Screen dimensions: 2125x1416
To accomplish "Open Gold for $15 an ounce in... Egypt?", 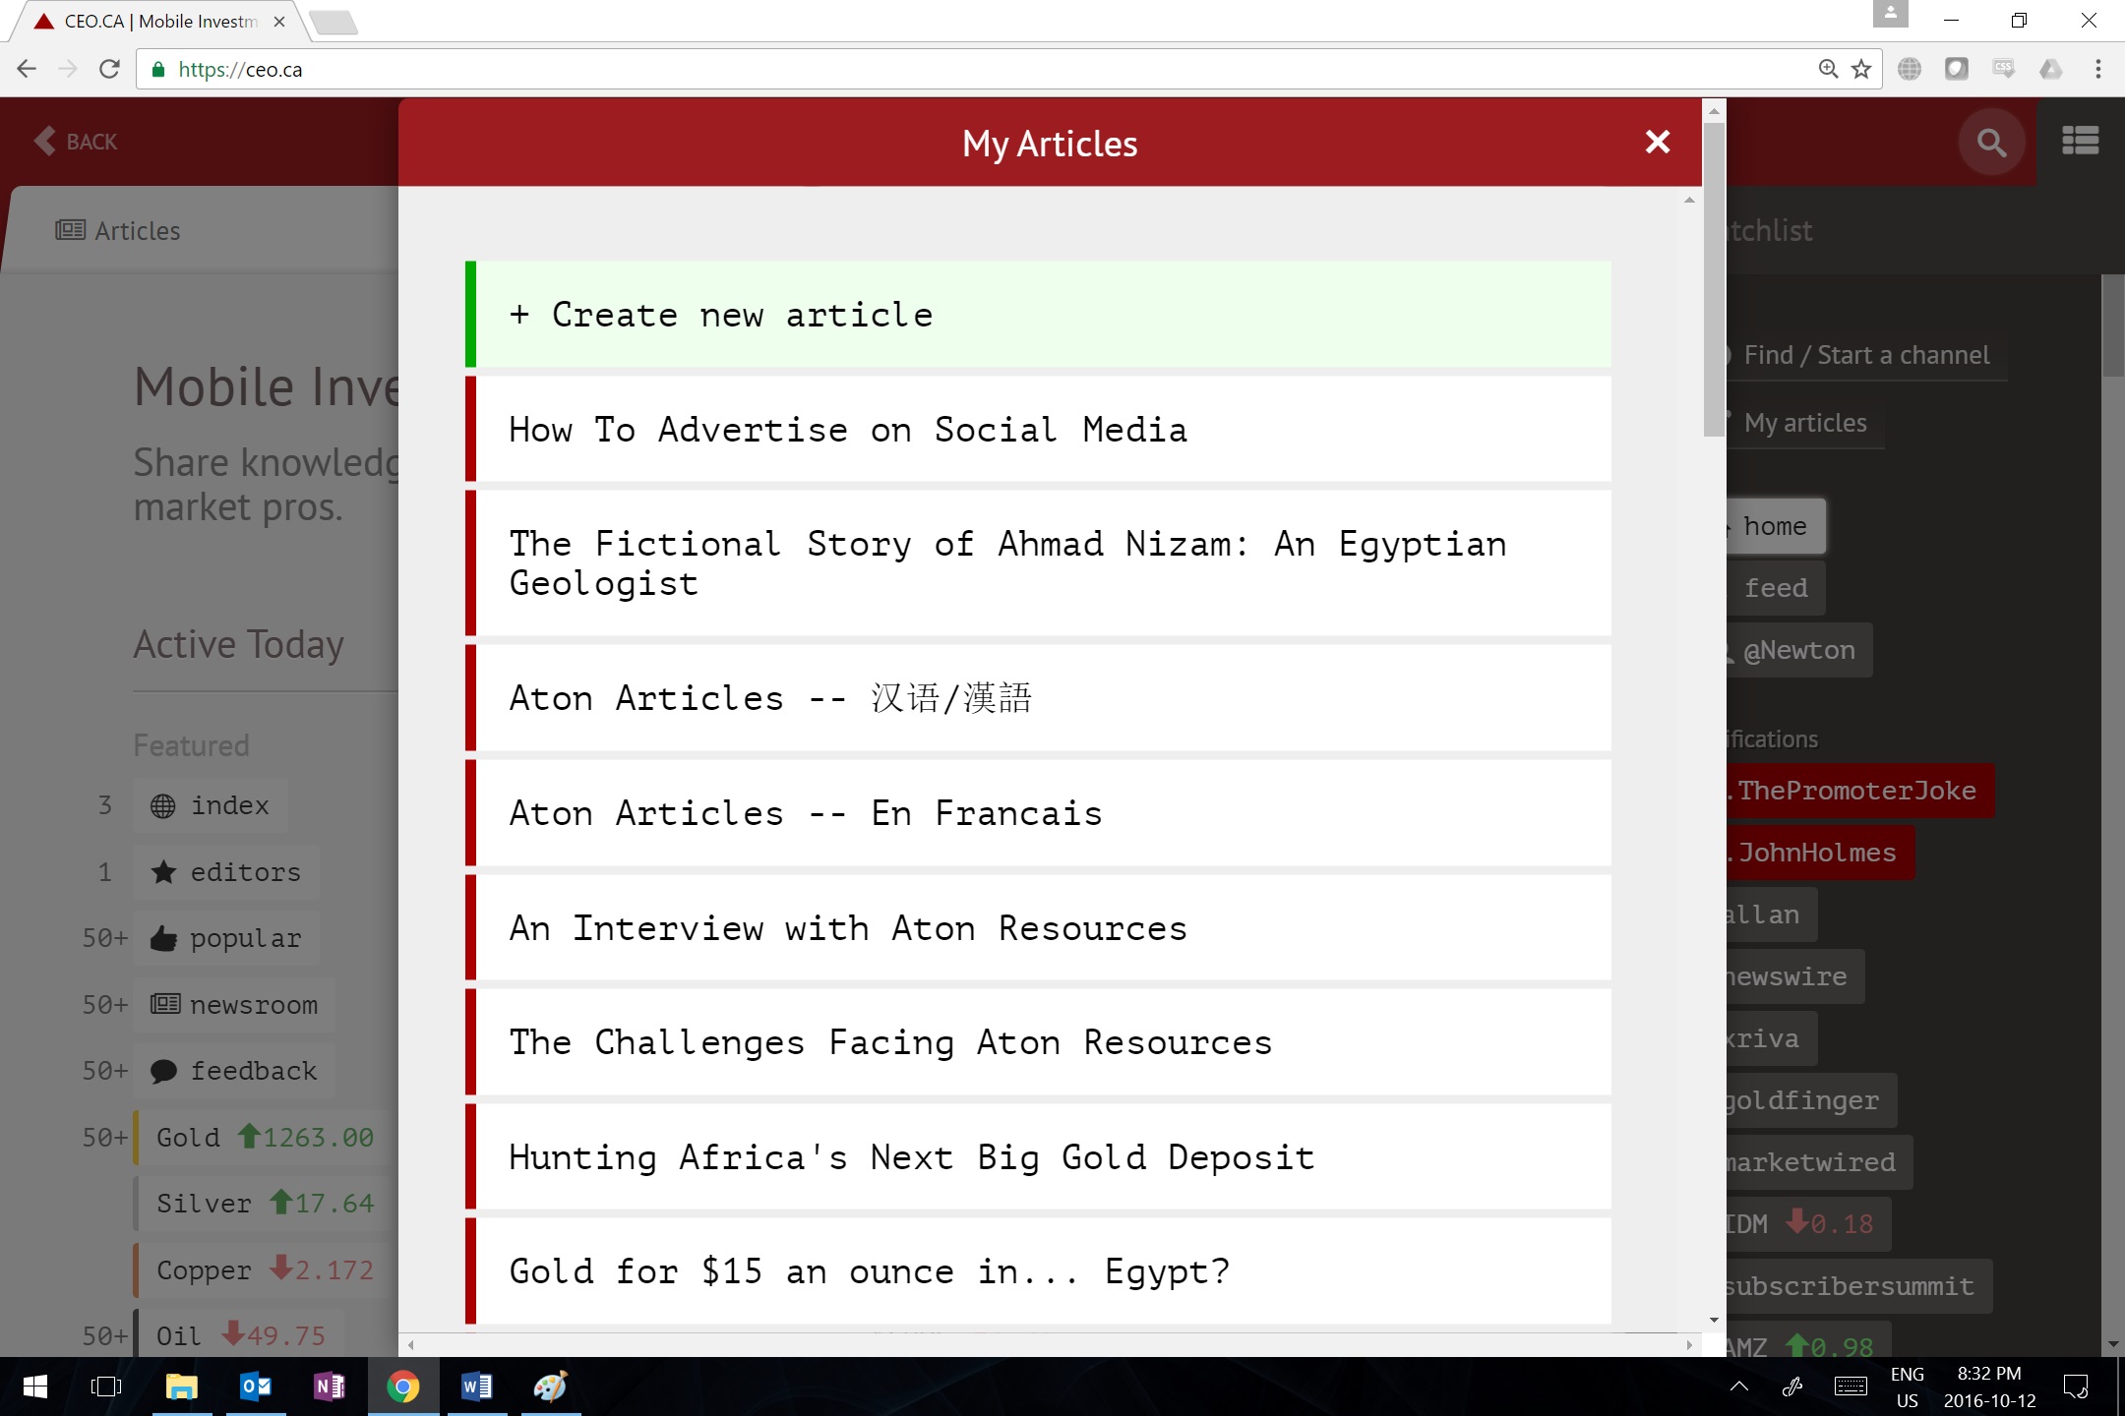I will (x=1038, y=1271).
